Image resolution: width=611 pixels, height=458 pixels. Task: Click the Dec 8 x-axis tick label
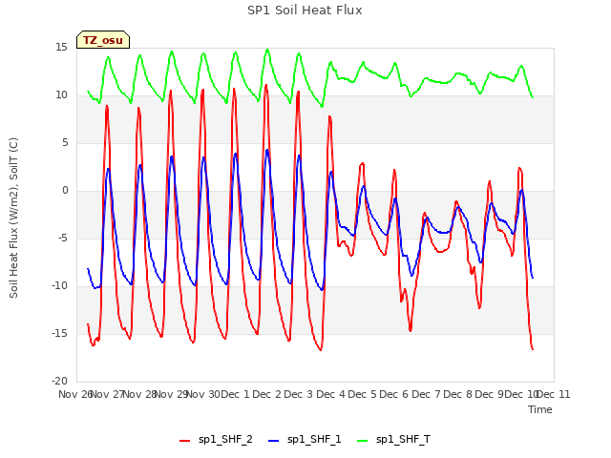458,394
